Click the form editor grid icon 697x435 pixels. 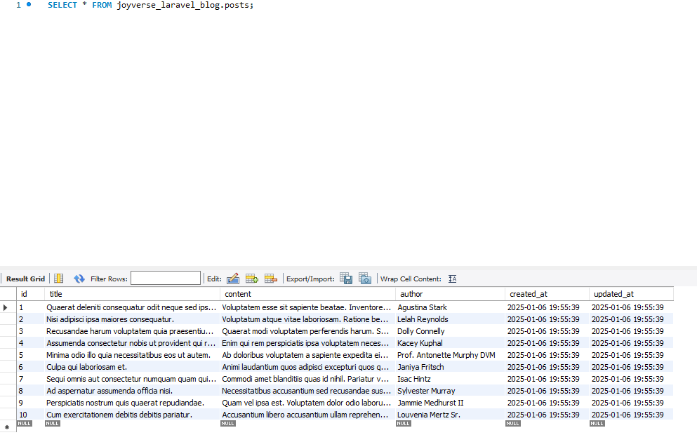pos(59,279)
